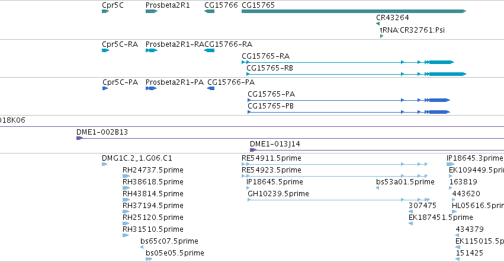Select the GH10239.5prime EST feature
This screenshot has width=504, height=262.
tap(339, 200)
